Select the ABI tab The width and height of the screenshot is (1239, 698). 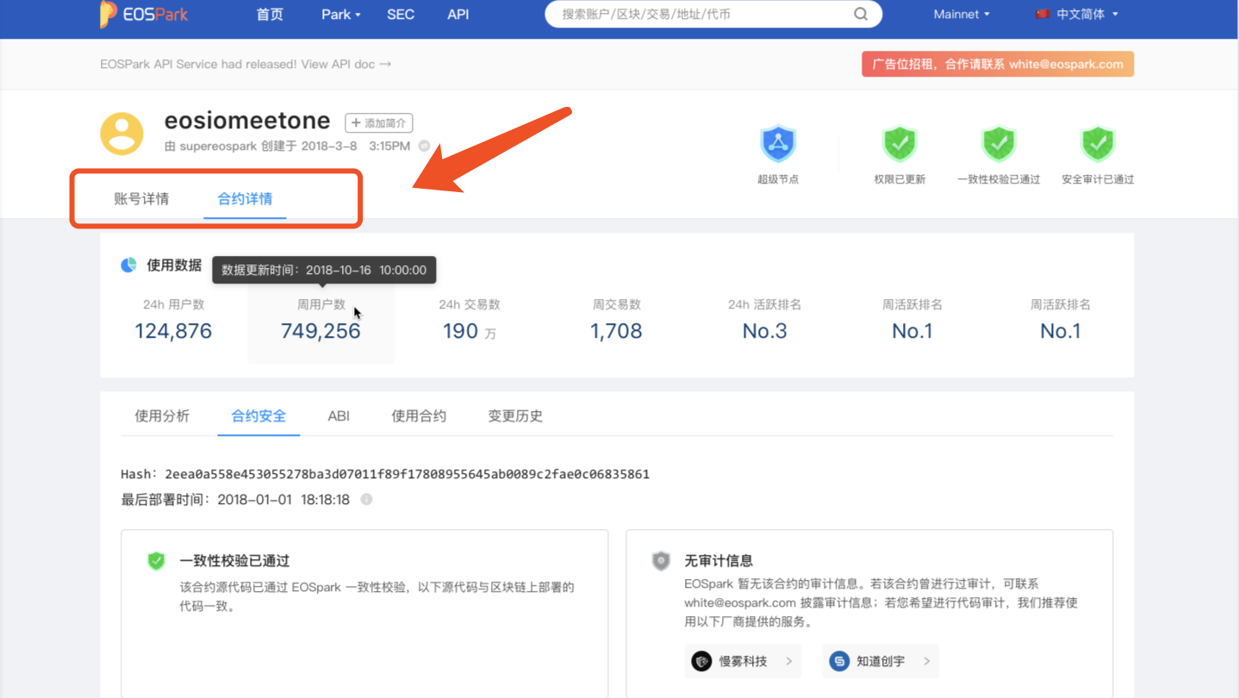click(339, 416)
